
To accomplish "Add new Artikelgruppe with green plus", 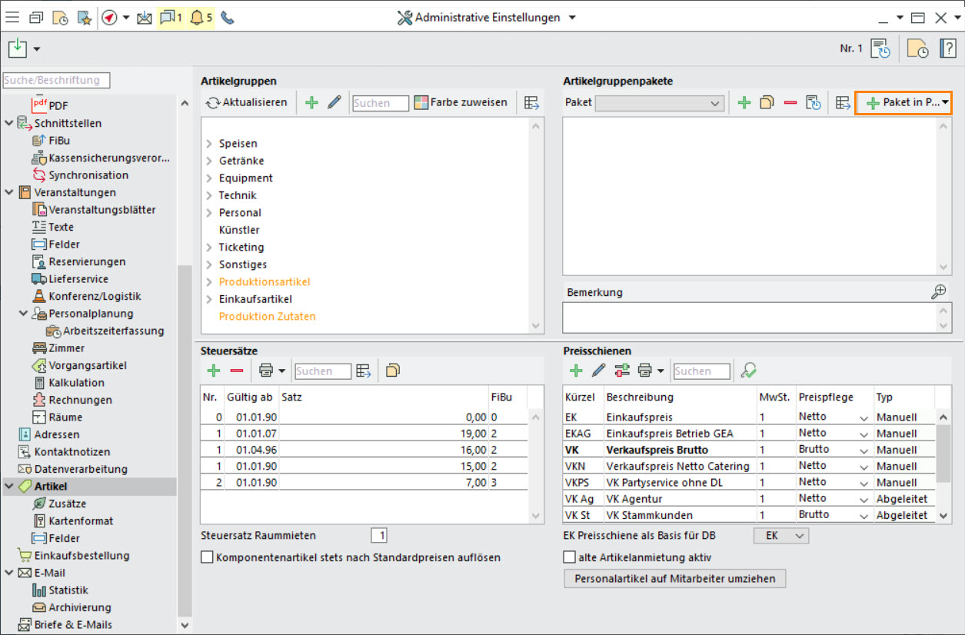I will point(311,102).
